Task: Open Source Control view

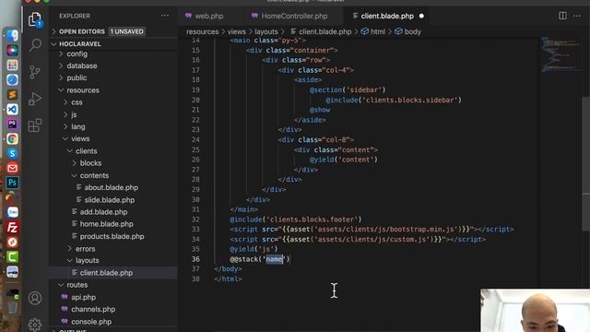Action: click(35, 72)
